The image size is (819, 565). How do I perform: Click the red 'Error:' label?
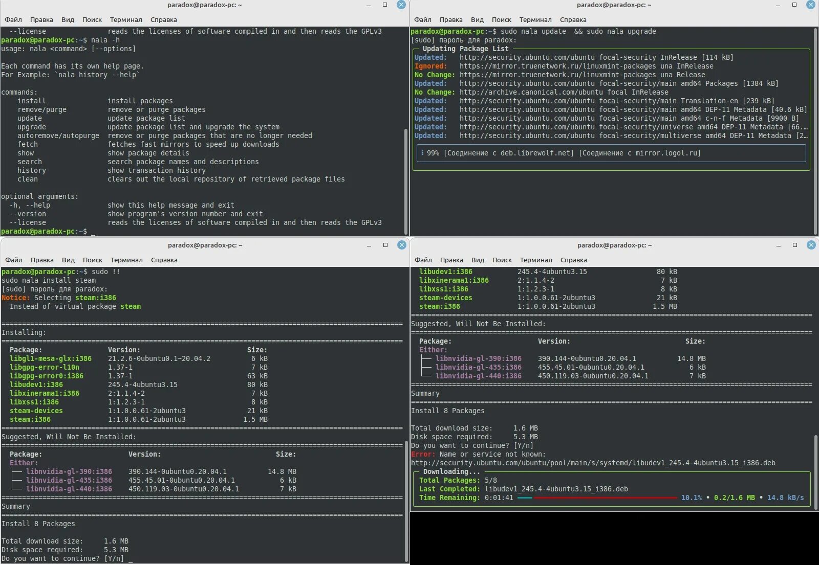pos(423,454)
